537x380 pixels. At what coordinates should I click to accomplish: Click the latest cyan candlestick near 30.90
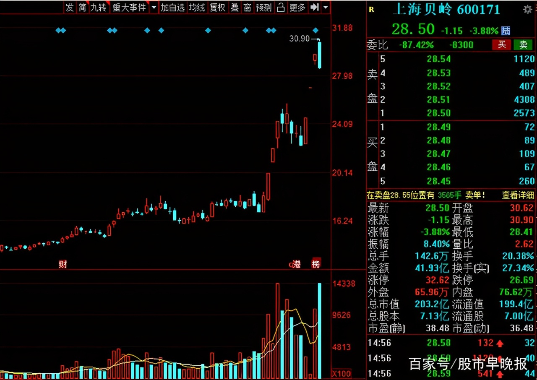click(x=320, y=54)
